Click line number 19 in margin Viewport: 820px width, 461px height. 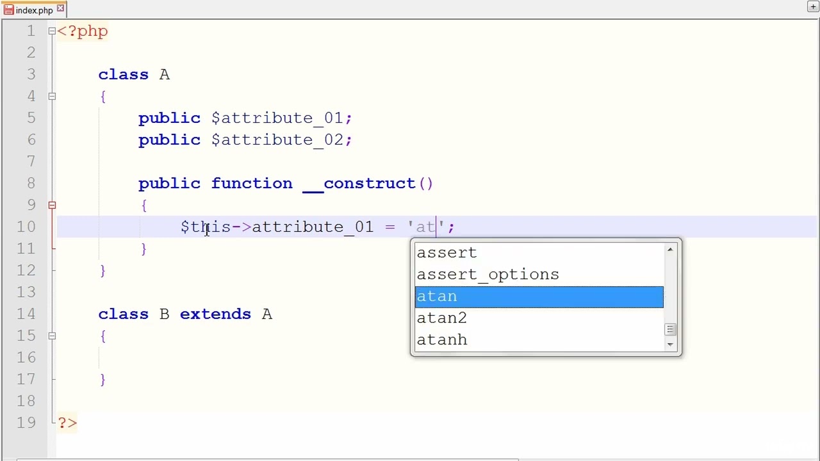tap(26, 423)
